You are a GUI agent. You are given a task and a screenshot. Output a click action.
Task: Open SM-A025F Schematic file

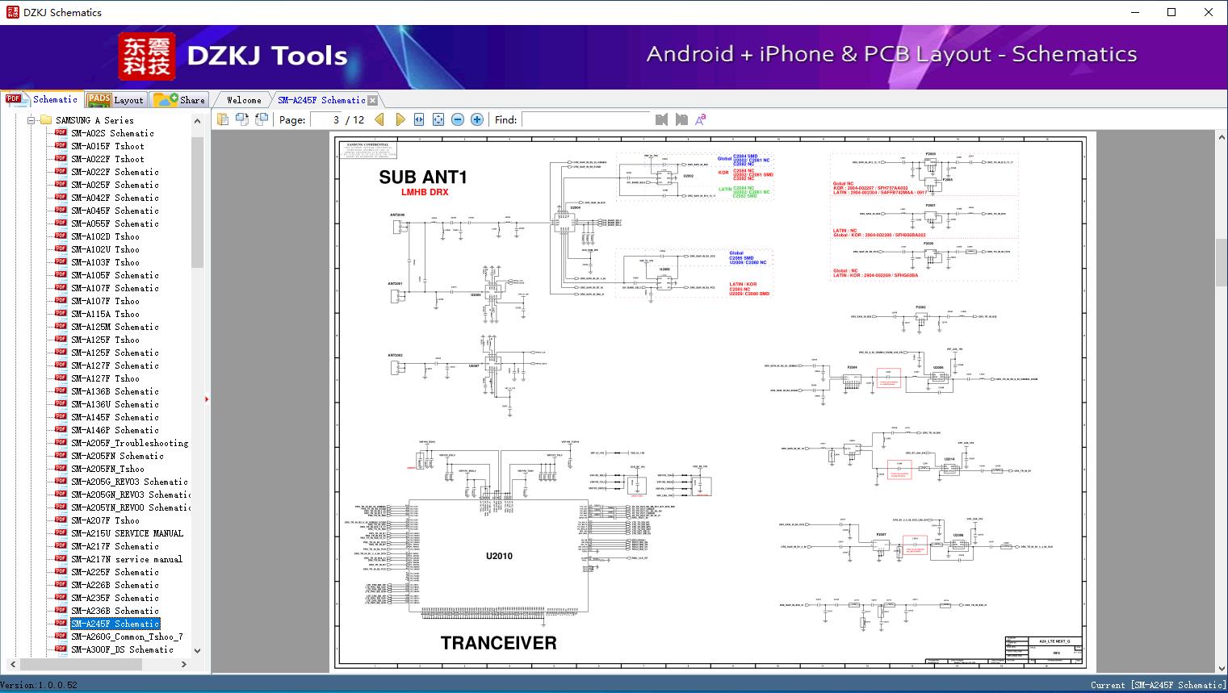pos(115,185)
